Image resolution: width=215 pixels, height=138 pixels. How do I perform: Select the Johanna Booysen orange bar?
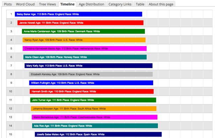coord(94,109)
